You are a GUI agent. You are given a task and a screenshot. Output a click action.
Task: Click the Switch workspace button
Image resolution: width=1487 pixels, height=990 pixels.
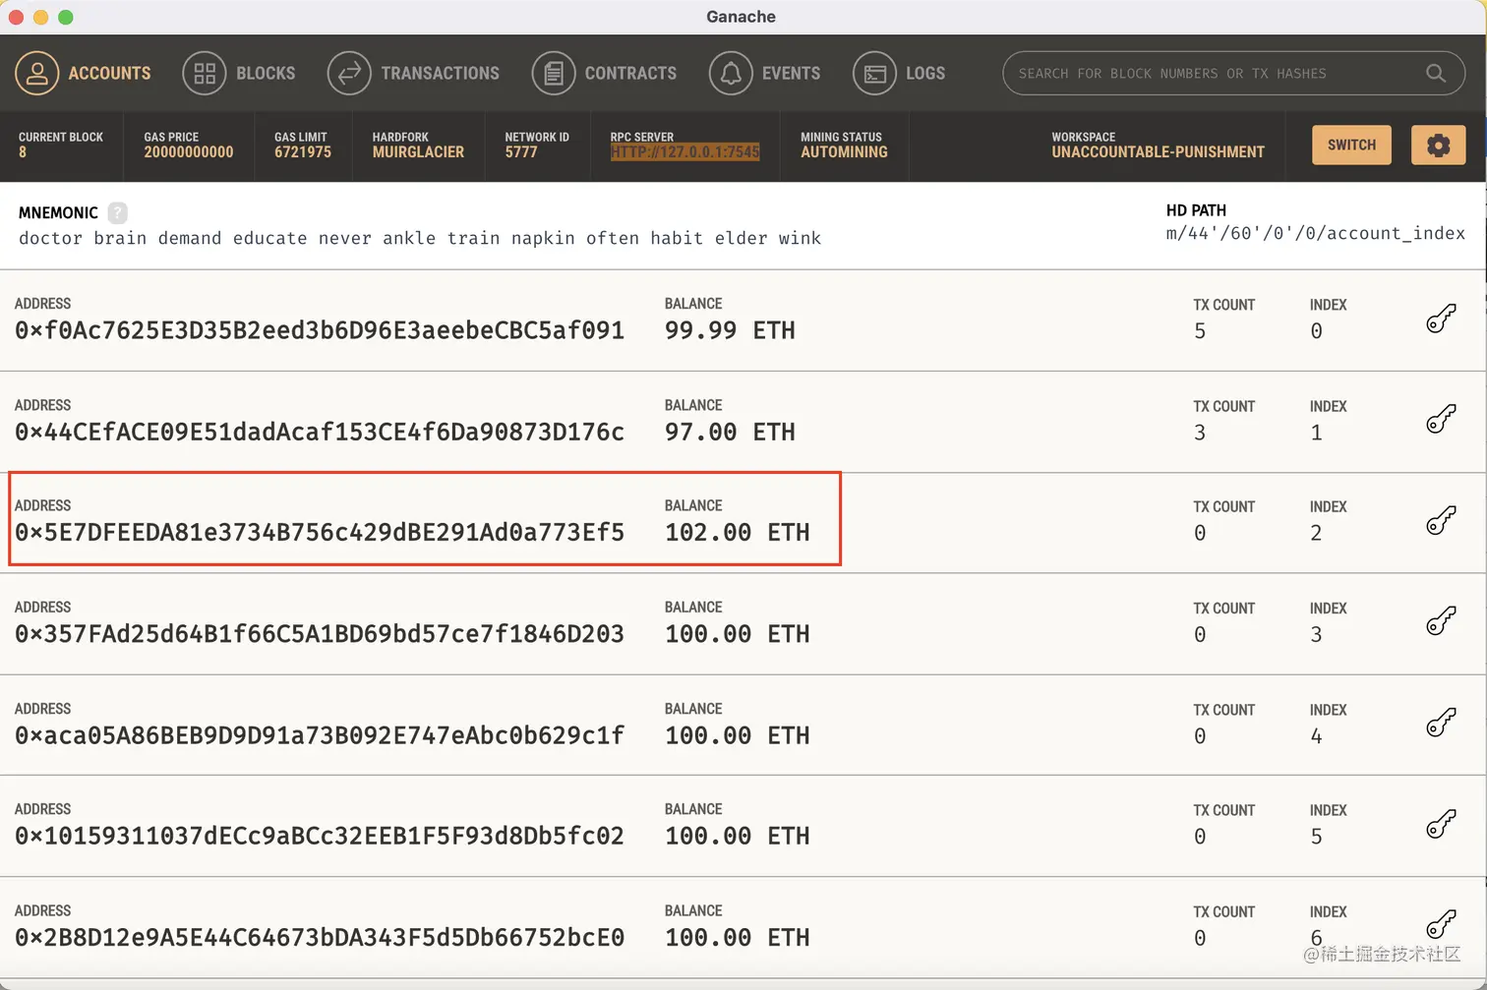(x=1351, y=145)
